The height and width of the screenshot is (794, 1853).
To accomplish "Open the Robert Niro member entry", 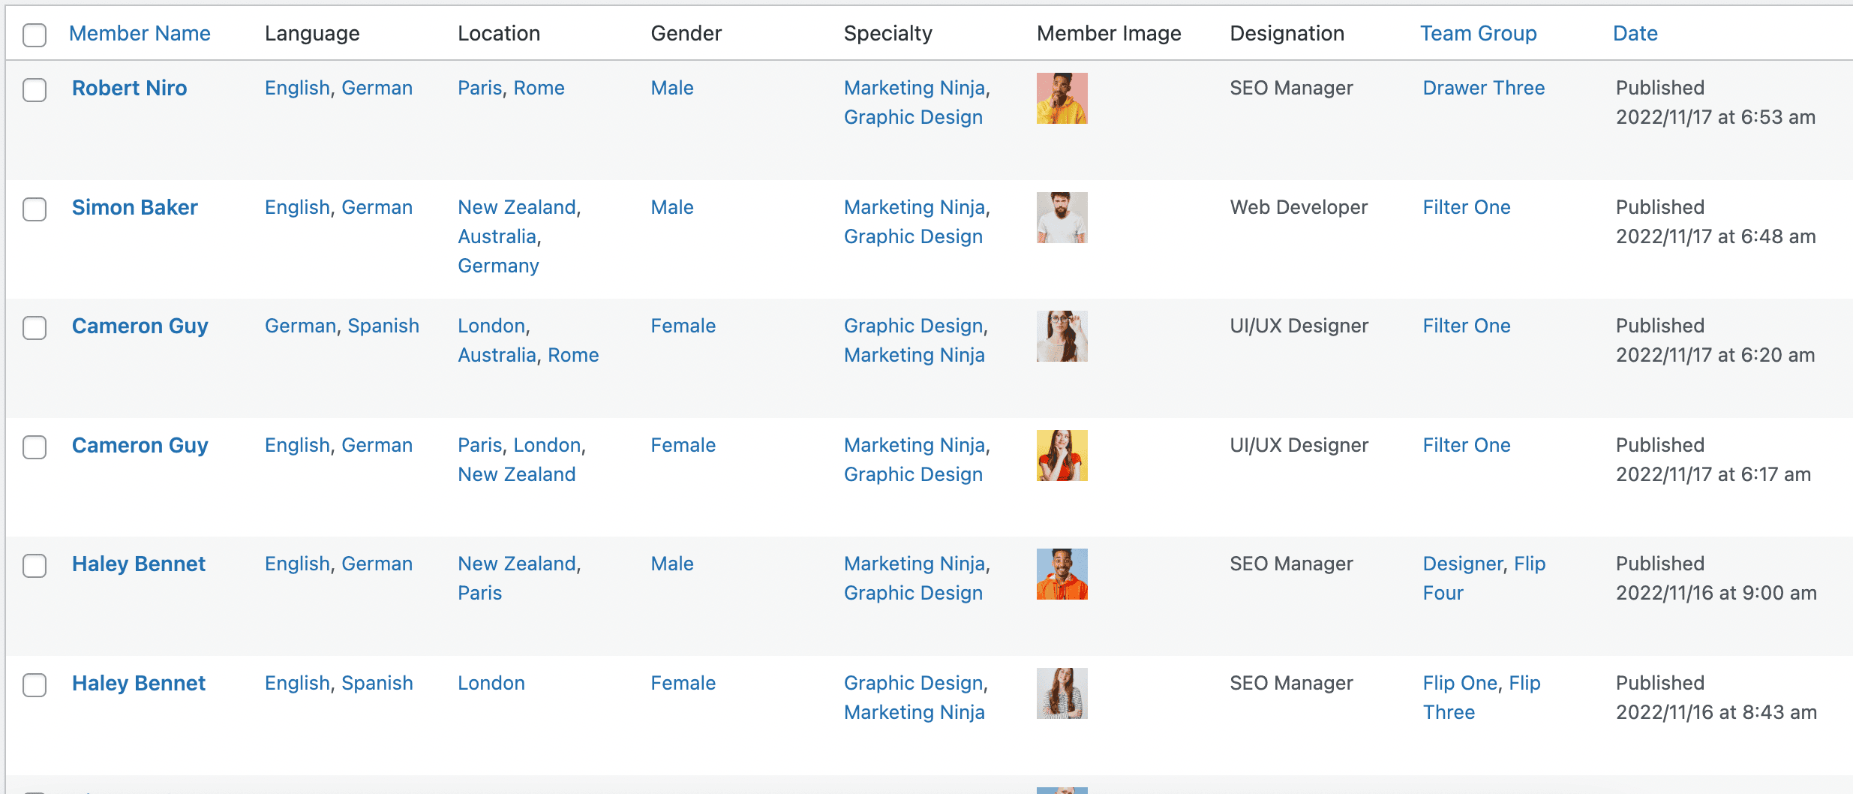I will [x=129, y=89].
